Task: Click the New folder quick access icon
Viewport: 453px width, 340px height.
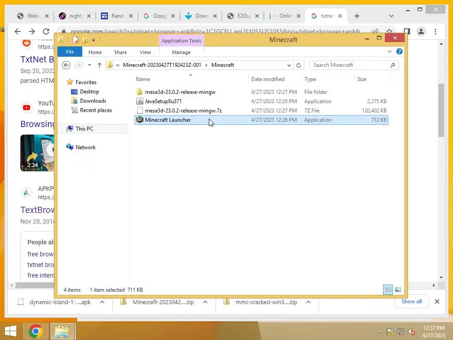Action: point(85,40)
